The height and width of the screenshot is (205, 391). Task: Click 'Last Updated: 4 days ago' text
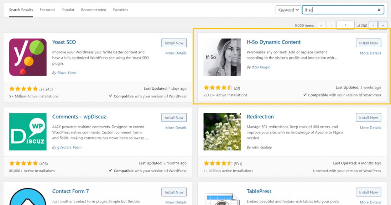pos(165,88)
